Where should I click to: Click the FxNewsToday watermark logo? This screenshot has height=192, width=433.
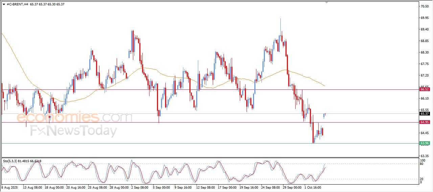tap(74, 131)
